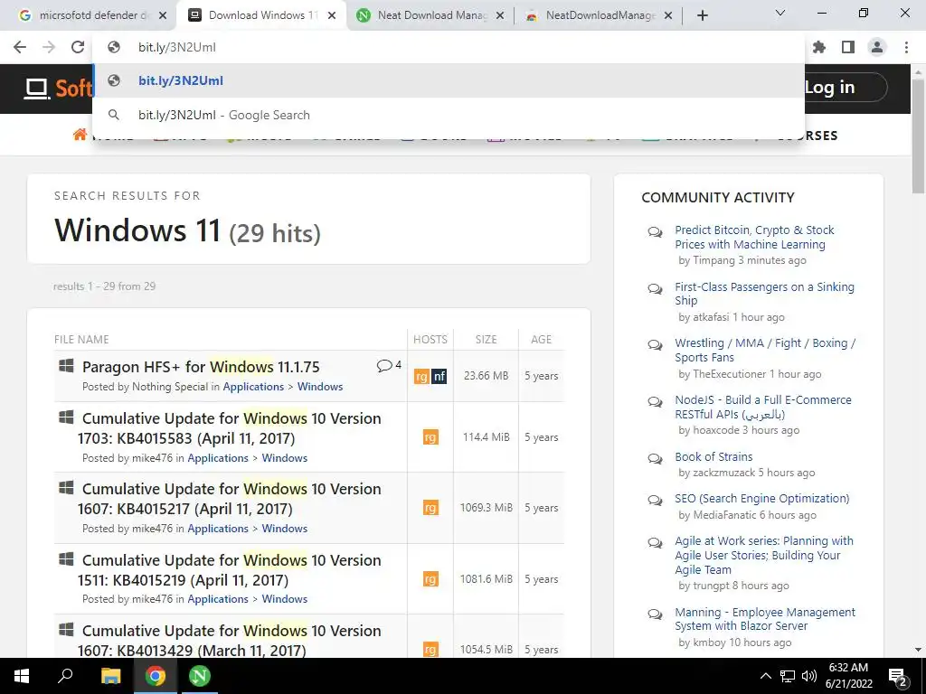Open the Chrome profile avatar icon
This screenshot has height=694, width=926.
[877, 47]
